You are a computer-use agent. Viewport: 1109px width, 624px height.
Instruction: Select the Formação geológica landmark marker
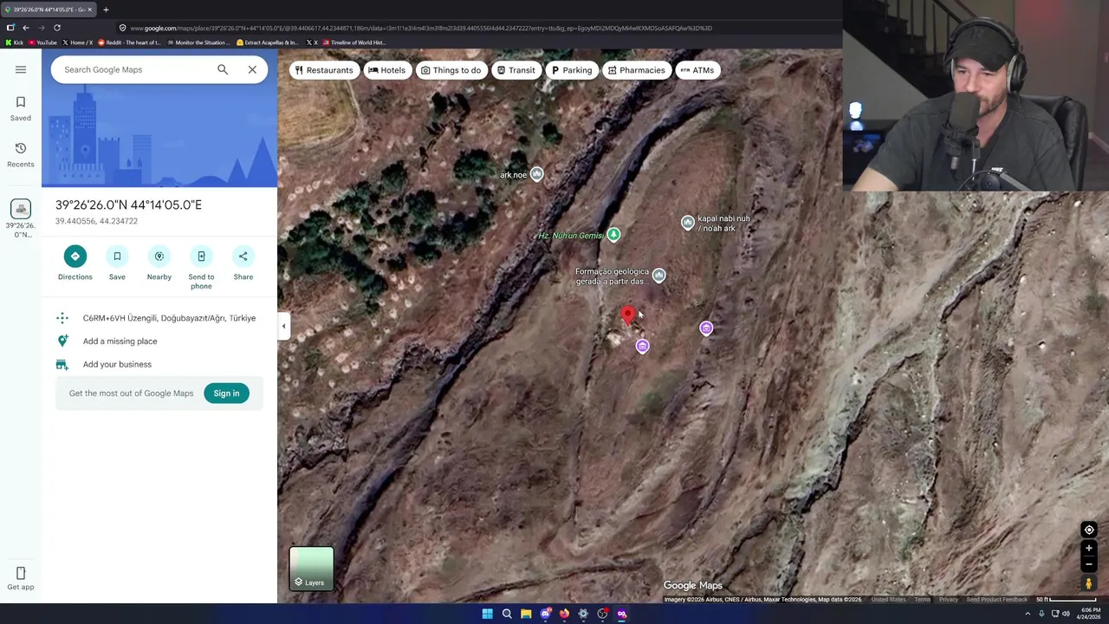pyautogui.click(x=658, y=276)
